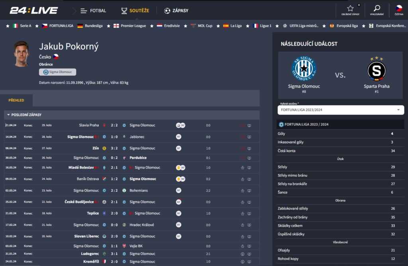The height and width of the screenshot is (266, 408).
Task: Toggle favorite star next to Serie A
Action: click(8, 26)
